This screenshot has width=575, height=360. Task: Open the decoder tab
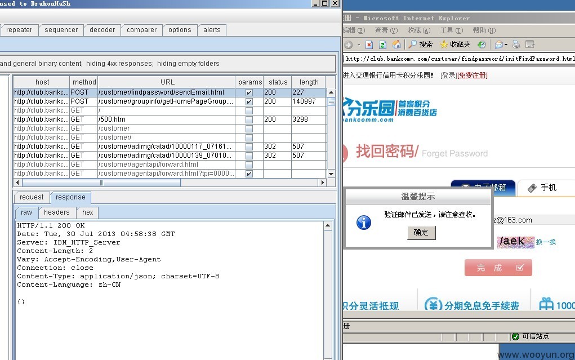pos(102,30)
